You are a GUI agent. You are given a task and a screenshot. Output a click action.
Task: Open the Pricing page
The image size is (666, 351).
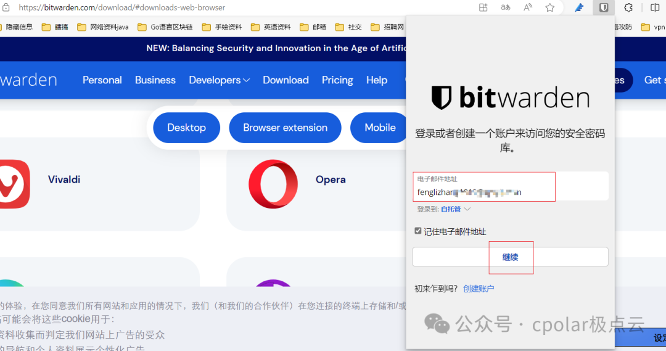(337, 80)
